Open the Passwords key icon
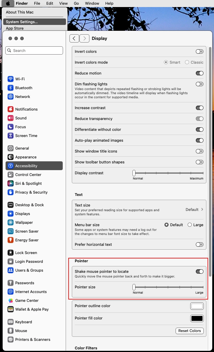214x352 pixels. click(x=11, y=283)
